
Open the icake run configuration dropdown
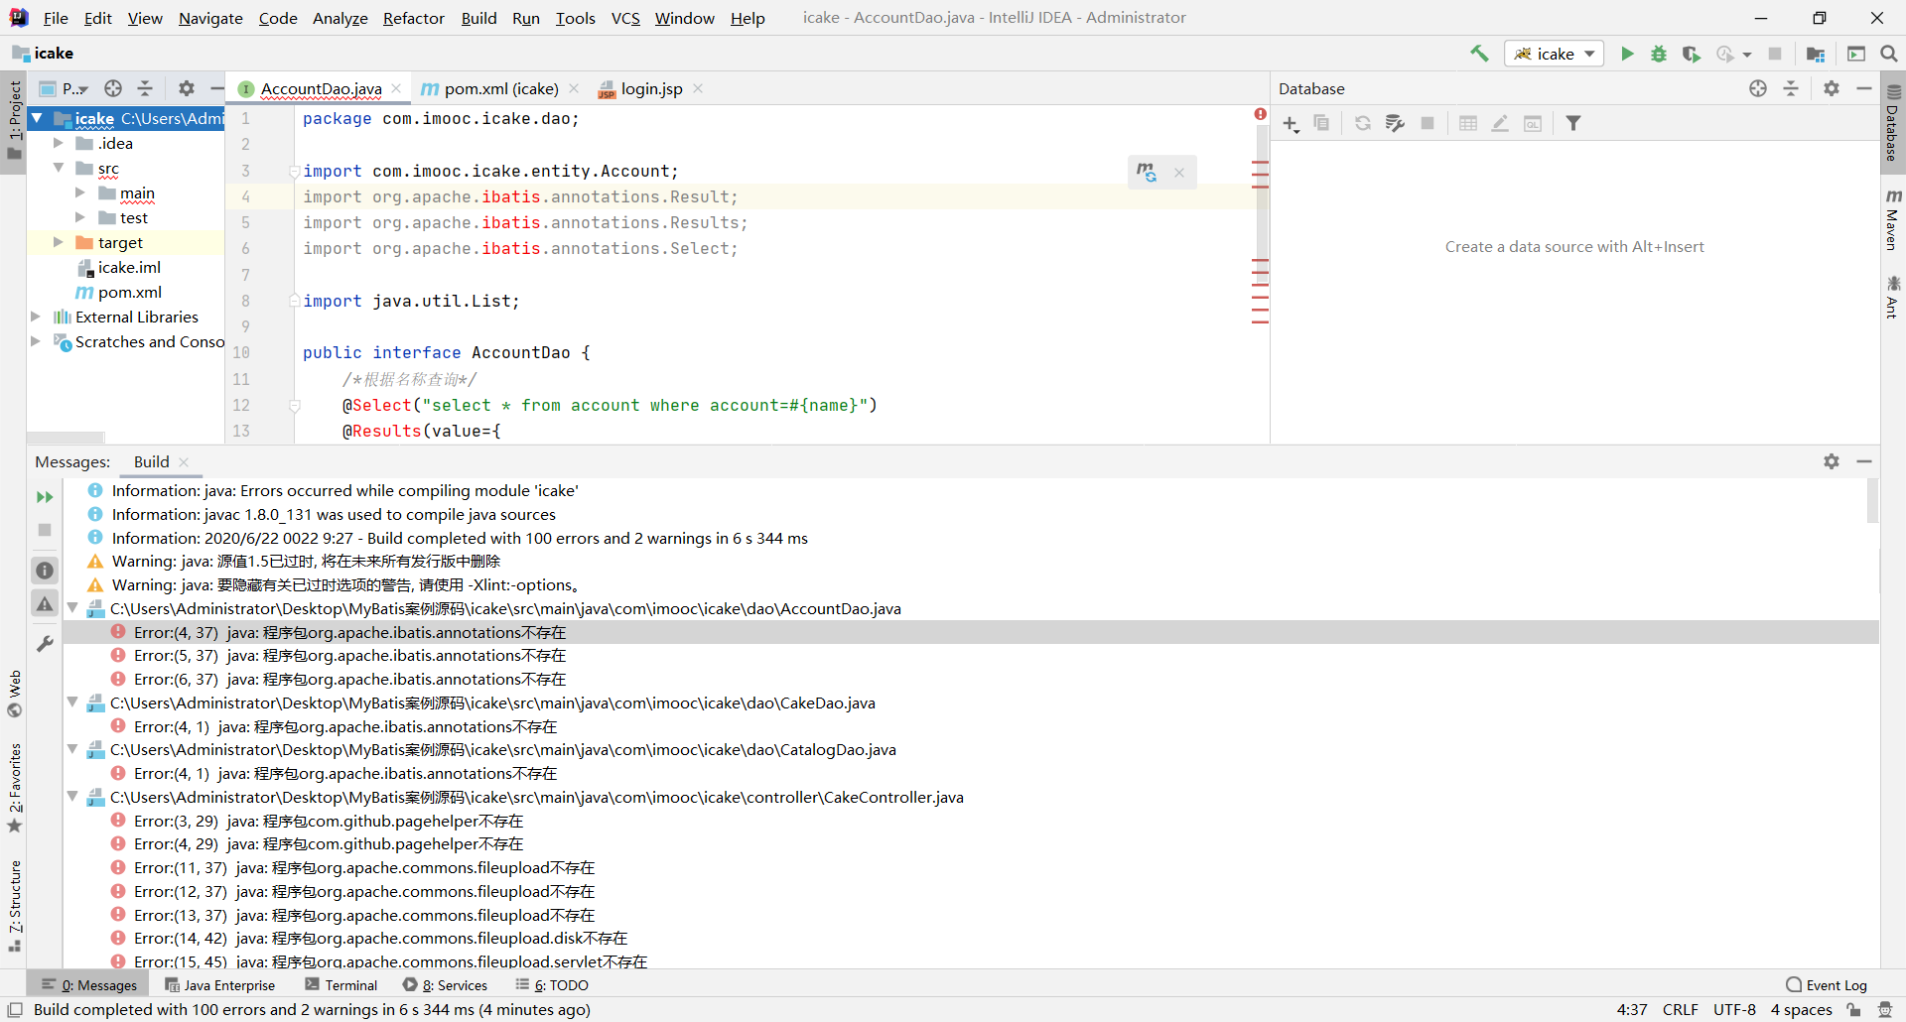tap(1555, 54)
